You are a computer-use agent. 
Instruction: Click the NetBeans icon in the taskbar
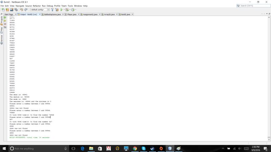[x=170, y=148]
